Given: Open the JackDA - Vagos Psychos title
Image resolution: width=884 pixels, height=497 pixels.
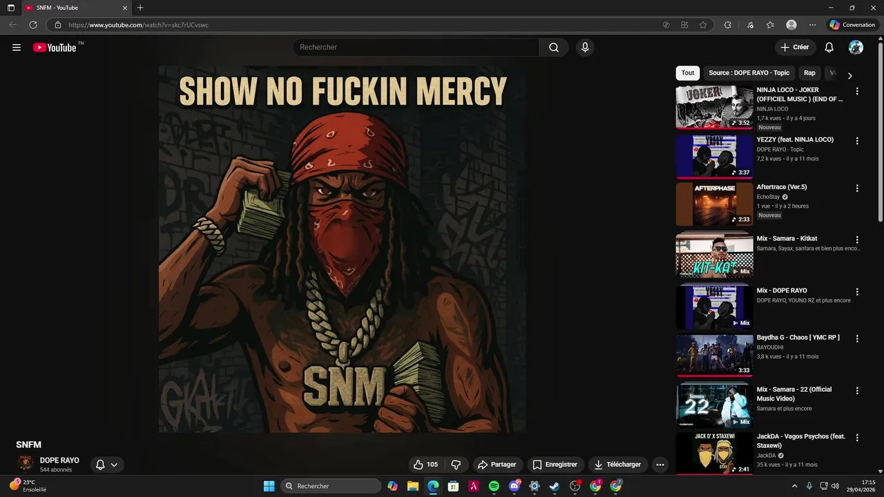Looking at the screenshot, I should point(801,441).
